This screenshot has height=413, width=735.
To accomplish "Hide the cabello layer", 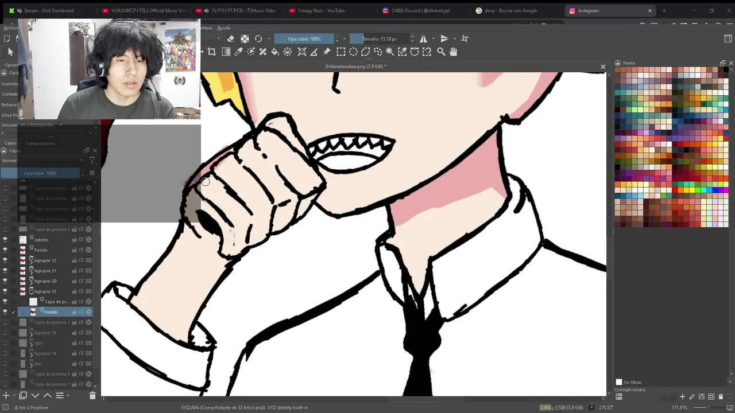I will [5, 240].
